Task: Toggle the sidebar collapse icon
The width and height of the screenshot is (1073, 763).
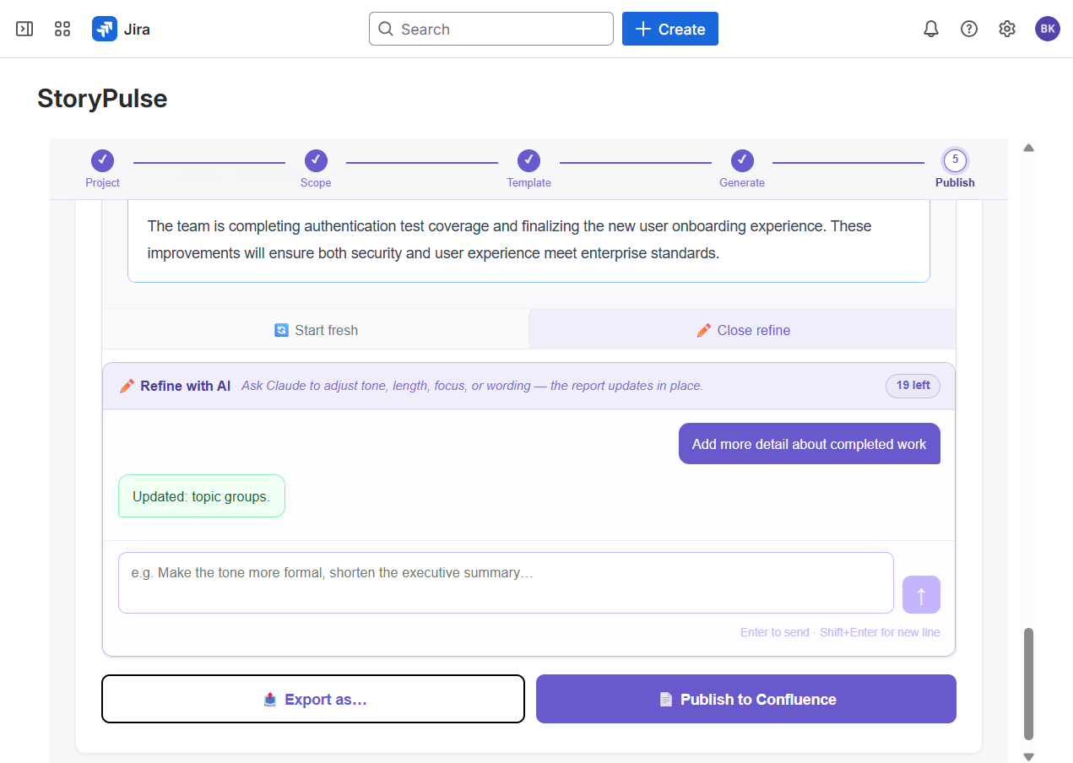Action: pos(24,29)
